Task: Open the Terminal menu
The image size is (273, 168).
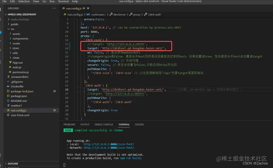Action: [x=63, y=1]
